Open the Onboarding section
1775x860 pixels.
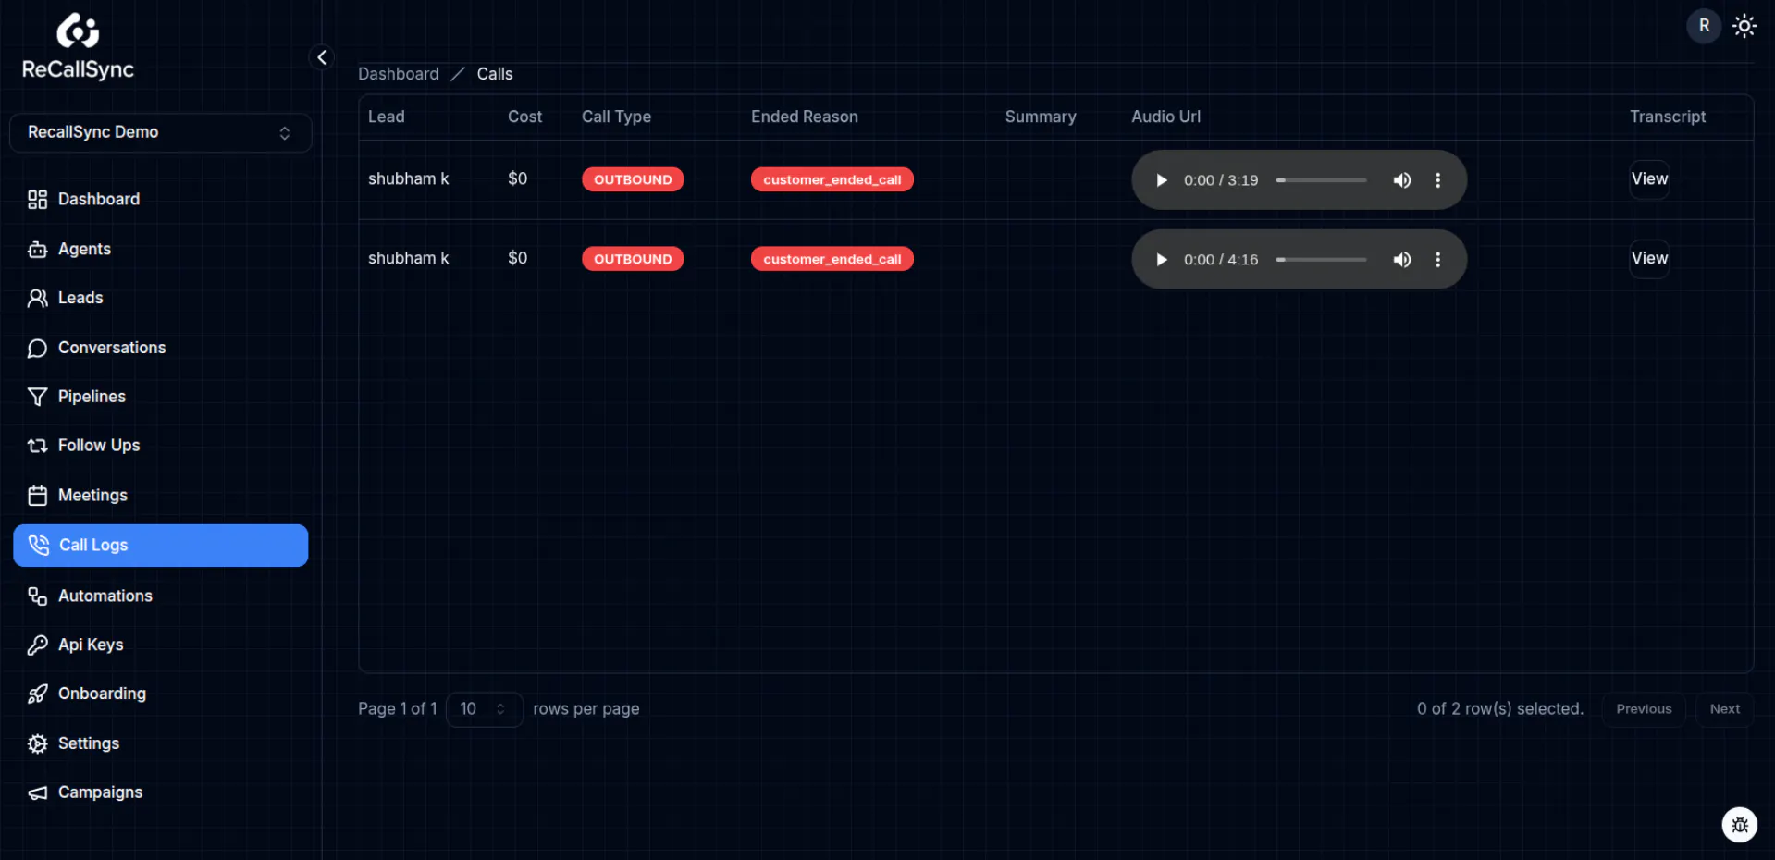(160, 694)
